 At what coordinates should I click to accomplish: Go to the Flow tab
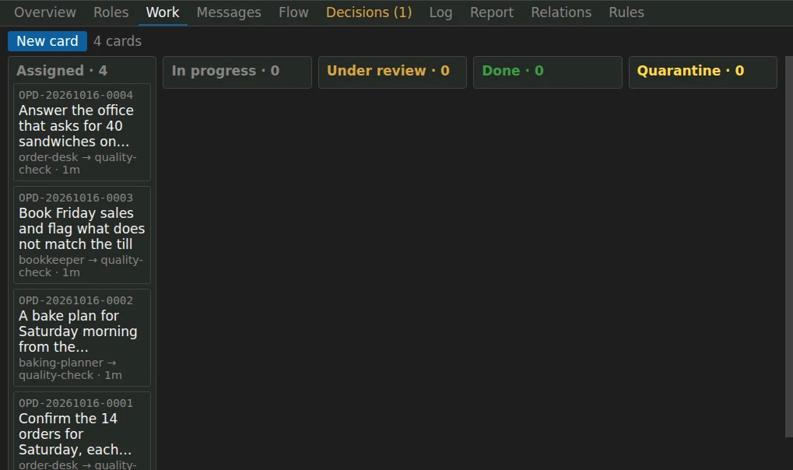click(293, 12)
